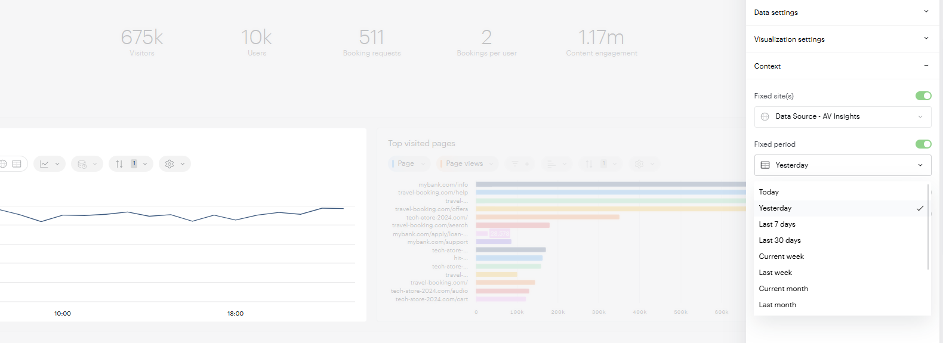The height and width of the screenshot is (343, 943).
Task: Click the checkmark next to Yesterday
Action: (x=920, y=208)
